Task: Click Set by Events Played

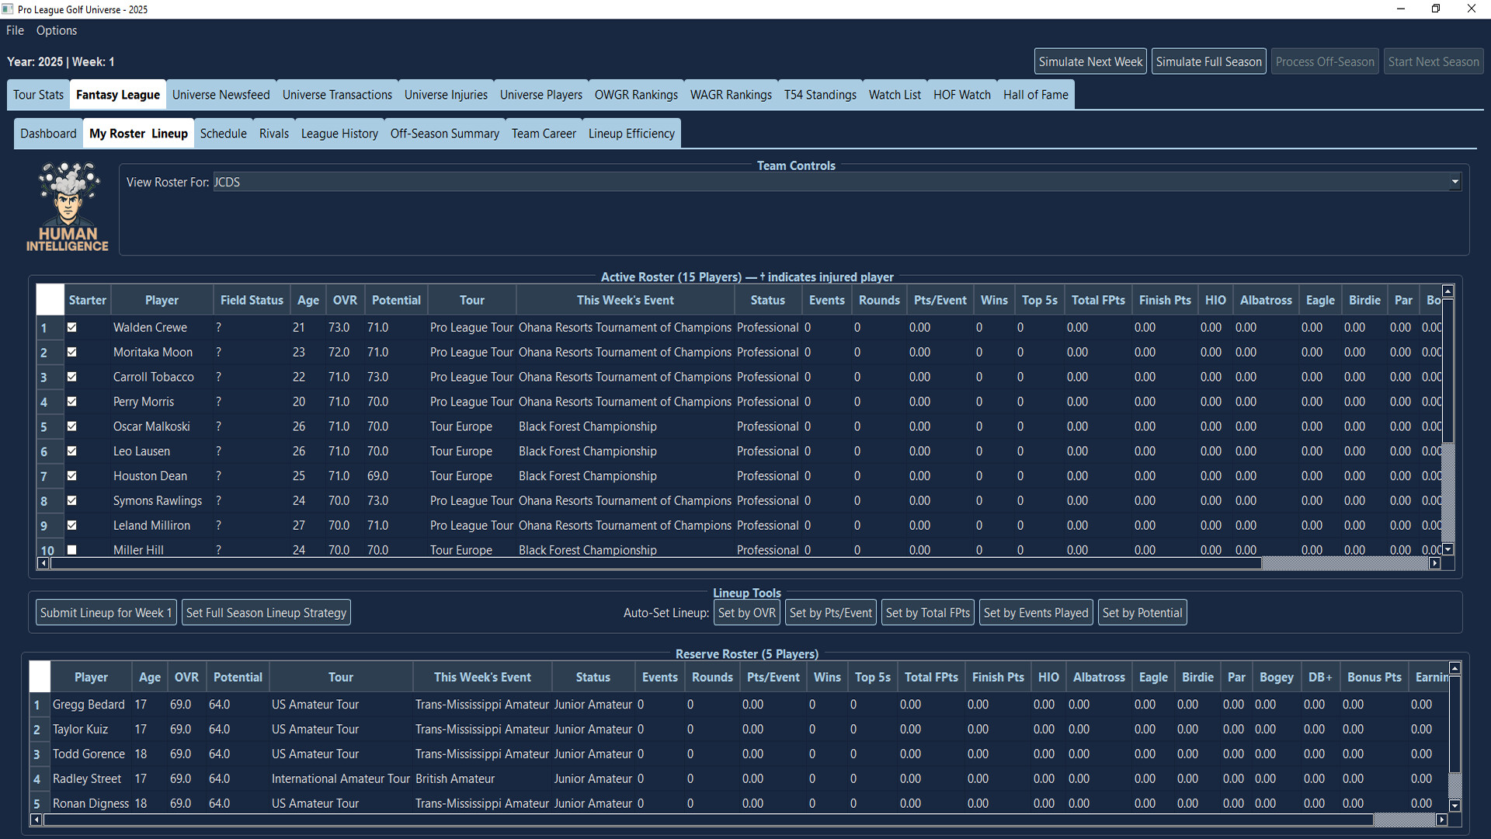Action: 1036,612
